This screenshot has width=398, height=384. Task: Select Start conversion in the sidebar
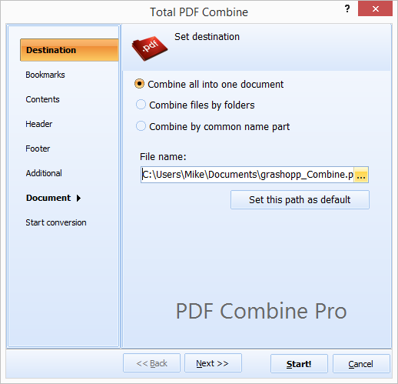[x=56, y=222]
